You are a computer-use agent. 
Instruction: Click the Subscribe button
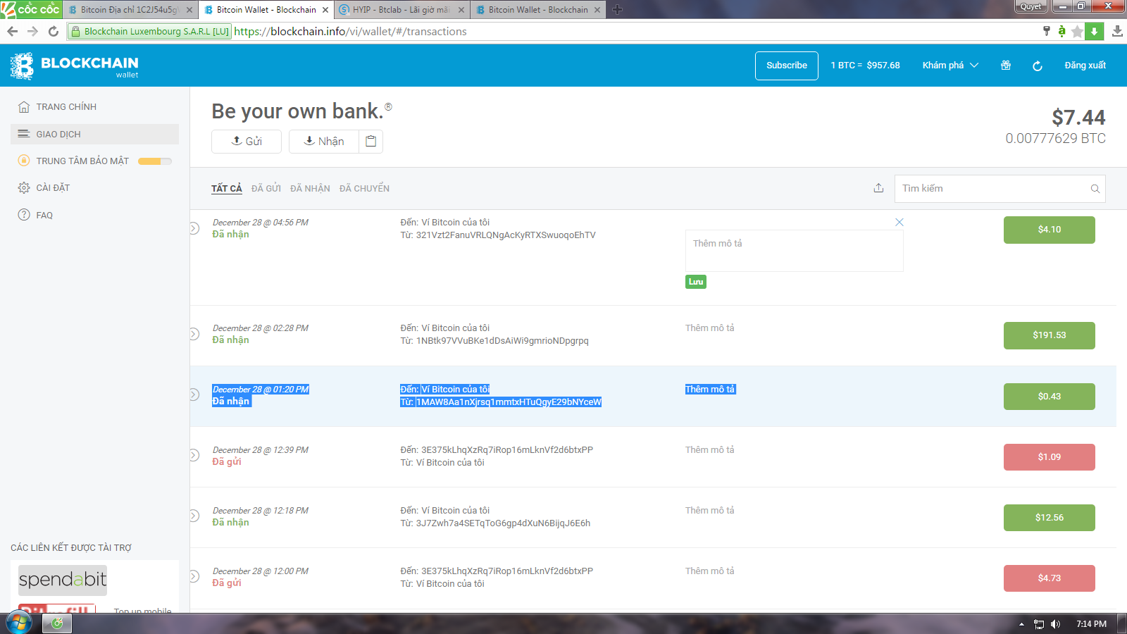[787, 66]
